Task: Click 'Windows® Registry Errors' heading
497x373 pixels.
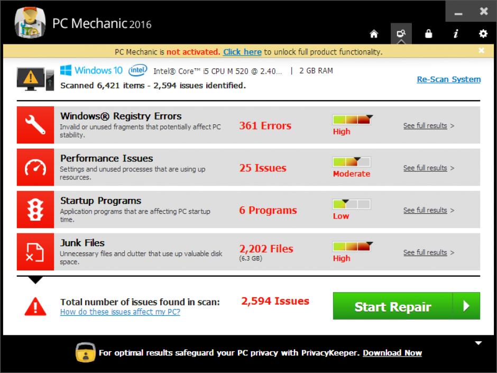Action: pos(121,116)
